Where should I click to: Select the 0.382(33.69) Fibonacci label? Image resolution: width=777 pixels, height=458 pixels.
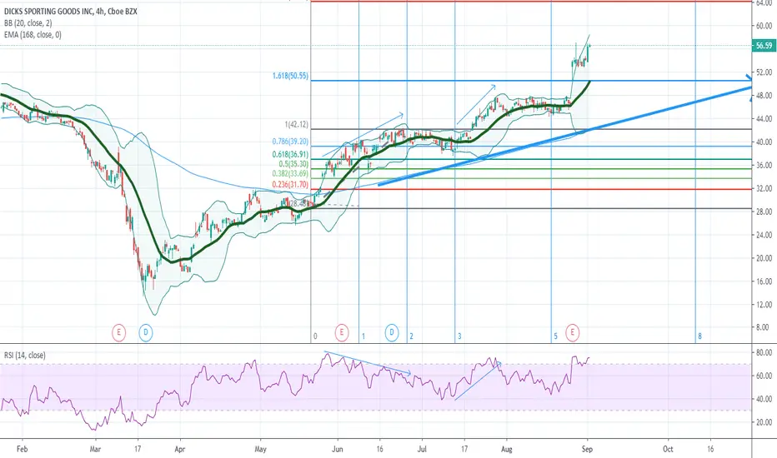pyautogui.click(x=290, y=173)
